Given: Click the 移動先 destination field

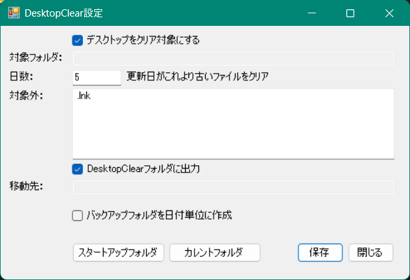Looking at the screenshot, I should (233, 187).
